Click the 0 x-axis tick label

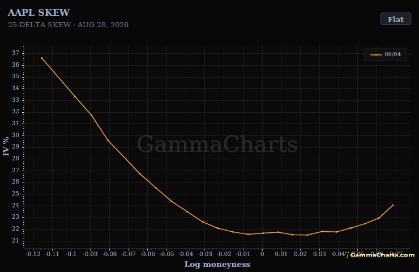262,254
